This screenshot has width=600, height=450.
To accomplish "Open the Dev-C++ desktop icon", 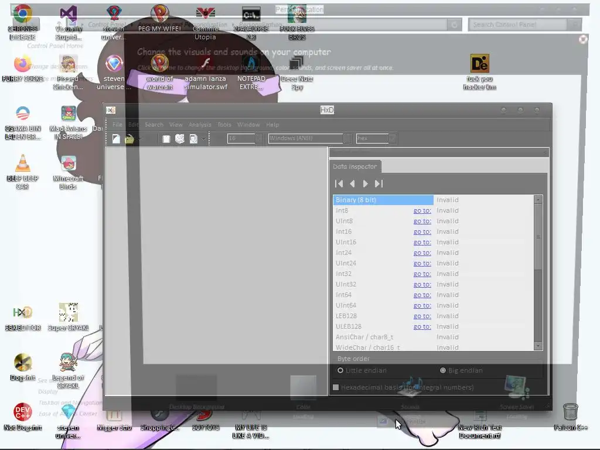I will point(22,417).
